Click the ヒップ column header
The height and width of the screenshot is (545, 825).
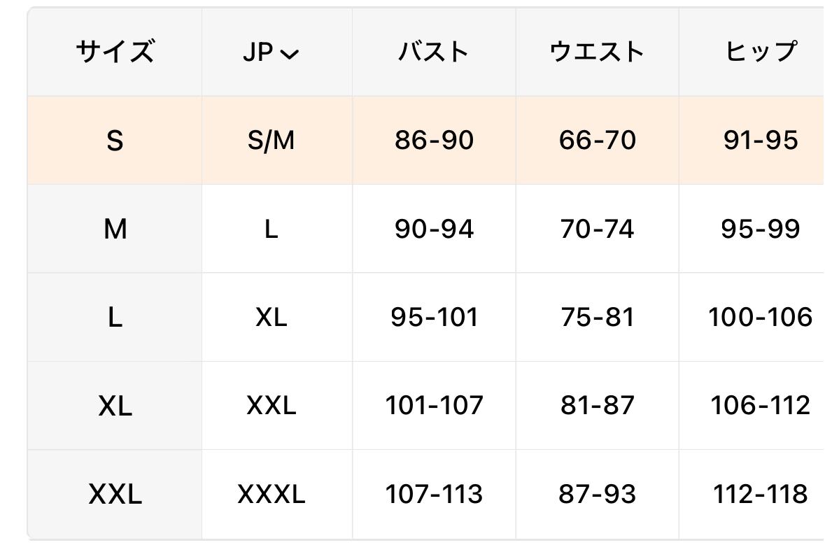coord(760,52)
